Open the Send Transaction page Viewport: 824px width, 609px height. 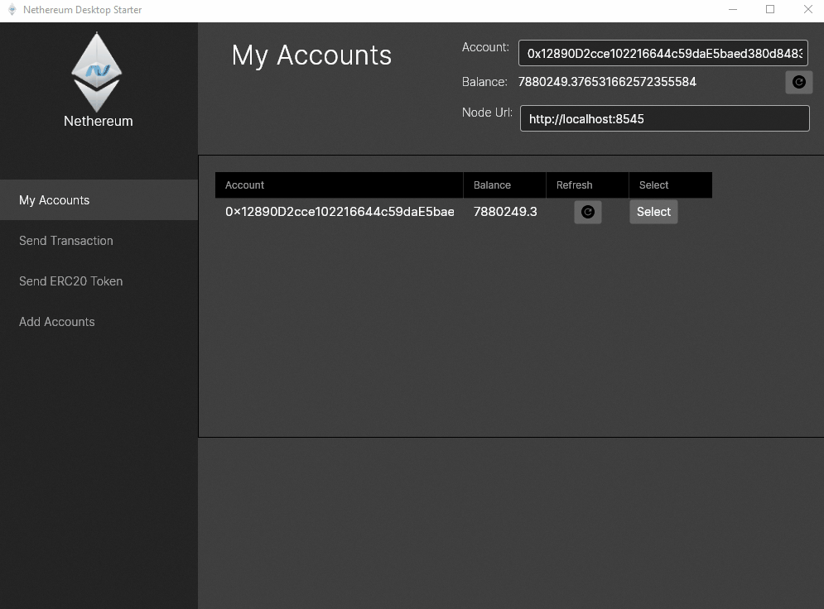99,241
